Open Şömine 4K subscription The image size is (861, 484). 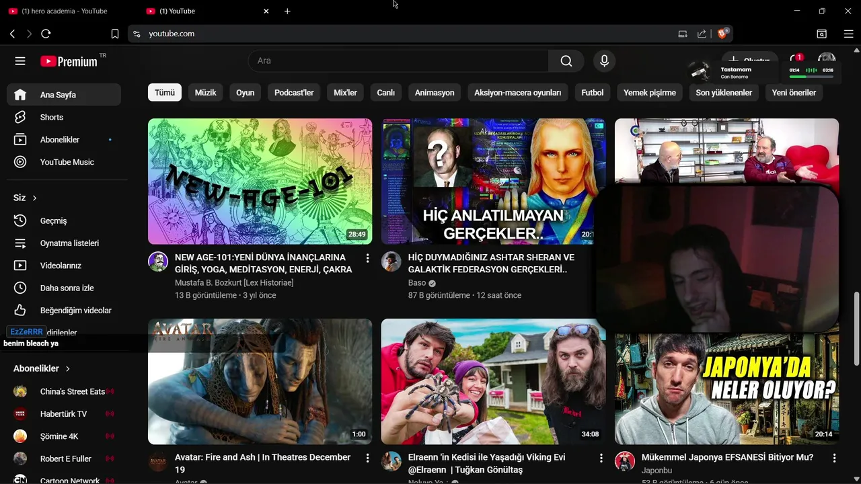64,436
